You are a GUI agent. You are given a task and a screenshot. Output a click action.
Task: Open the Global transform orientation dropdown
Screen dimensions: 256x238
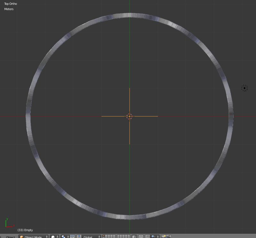90,236
